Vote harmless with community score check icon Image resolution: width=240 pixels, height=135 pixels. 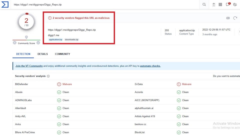click(x=38, y=43)
